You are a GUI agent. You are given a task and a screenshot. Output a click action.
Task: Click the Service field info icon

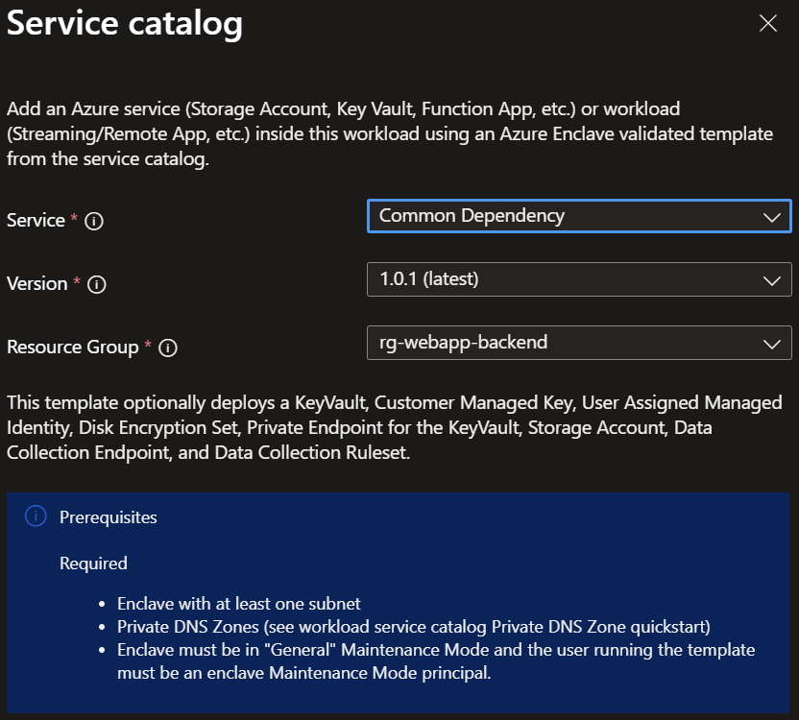pyautogui.click(x=94, y=221)
